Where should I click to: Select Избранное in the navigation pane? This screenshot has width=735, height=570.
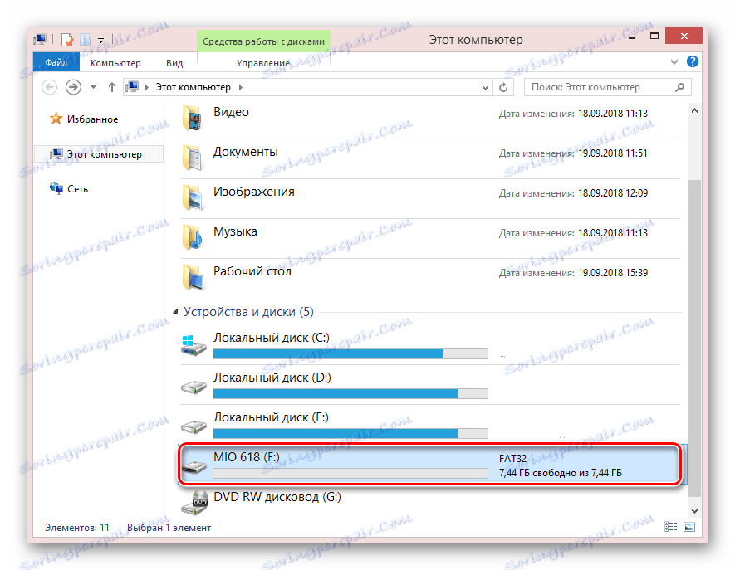92,119
